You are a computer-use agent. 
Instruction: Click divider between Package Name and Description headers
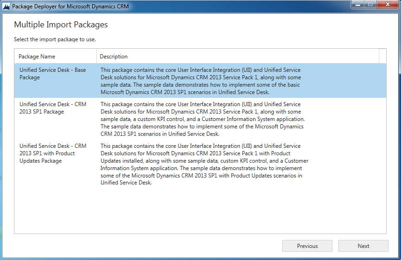(x=97, y=57)
